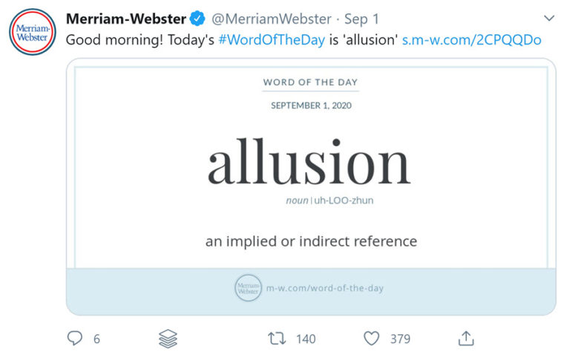Click the 140 retweets count
The image size is (570, 352).
(306, 339)
